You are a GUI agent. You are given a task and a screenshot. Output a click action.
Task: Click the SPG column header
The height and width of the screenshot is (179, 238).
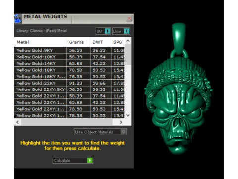pyautogui.click(x=118, y=42)
